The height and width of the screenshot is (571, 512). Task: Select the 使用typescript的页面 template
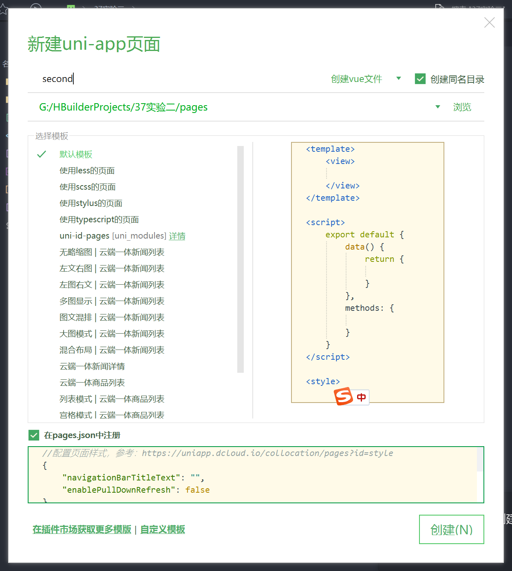coord(99,219)
